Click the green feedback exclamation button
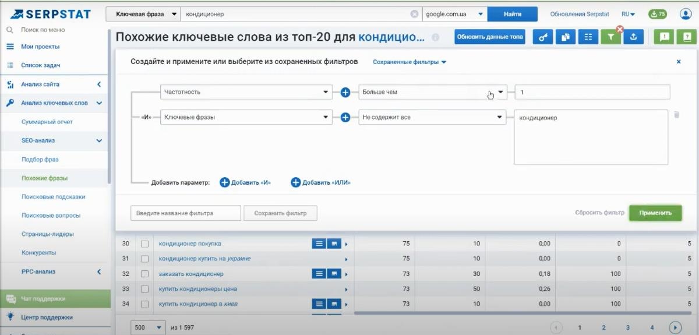Screen dimensions: 699x335 pyautogui.click(x=663, y=37)
